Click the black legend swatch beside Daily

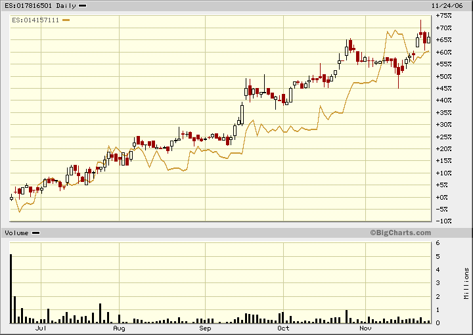tap(83, 6)
